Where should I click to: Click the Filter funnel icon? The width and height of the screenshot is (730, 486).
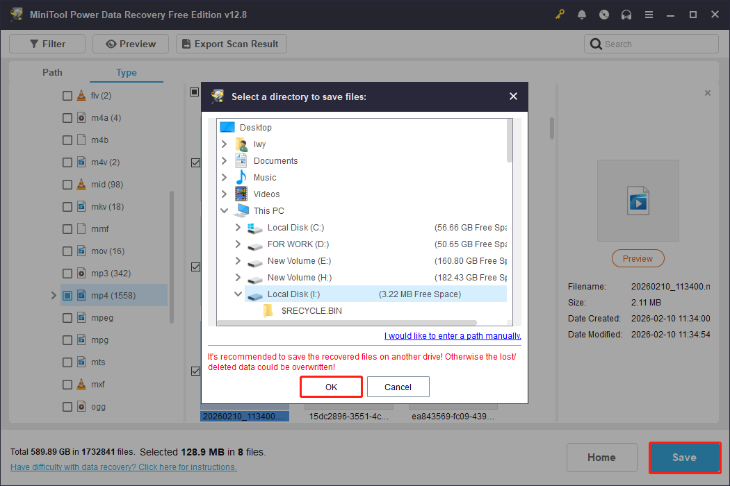pyautogui.click(x=33, y=43)
